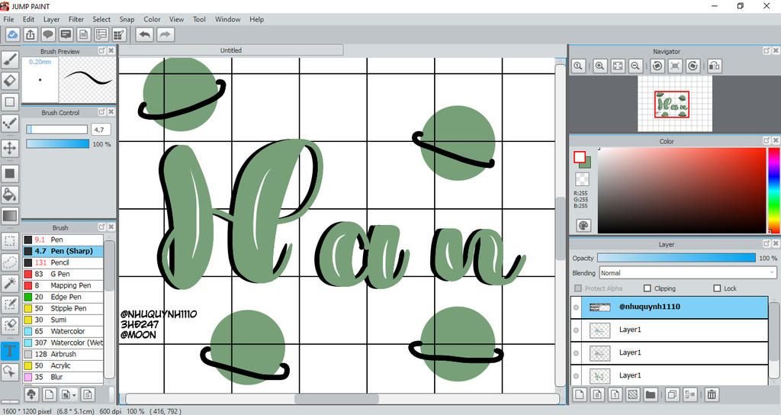Enable the Lock checkbox
781x415 pixels.
pos(717,288)
